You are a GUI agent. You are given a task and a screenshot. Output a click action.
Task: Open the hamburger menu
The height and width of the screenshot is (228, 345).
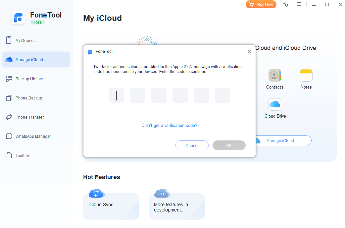click(299, 4)
